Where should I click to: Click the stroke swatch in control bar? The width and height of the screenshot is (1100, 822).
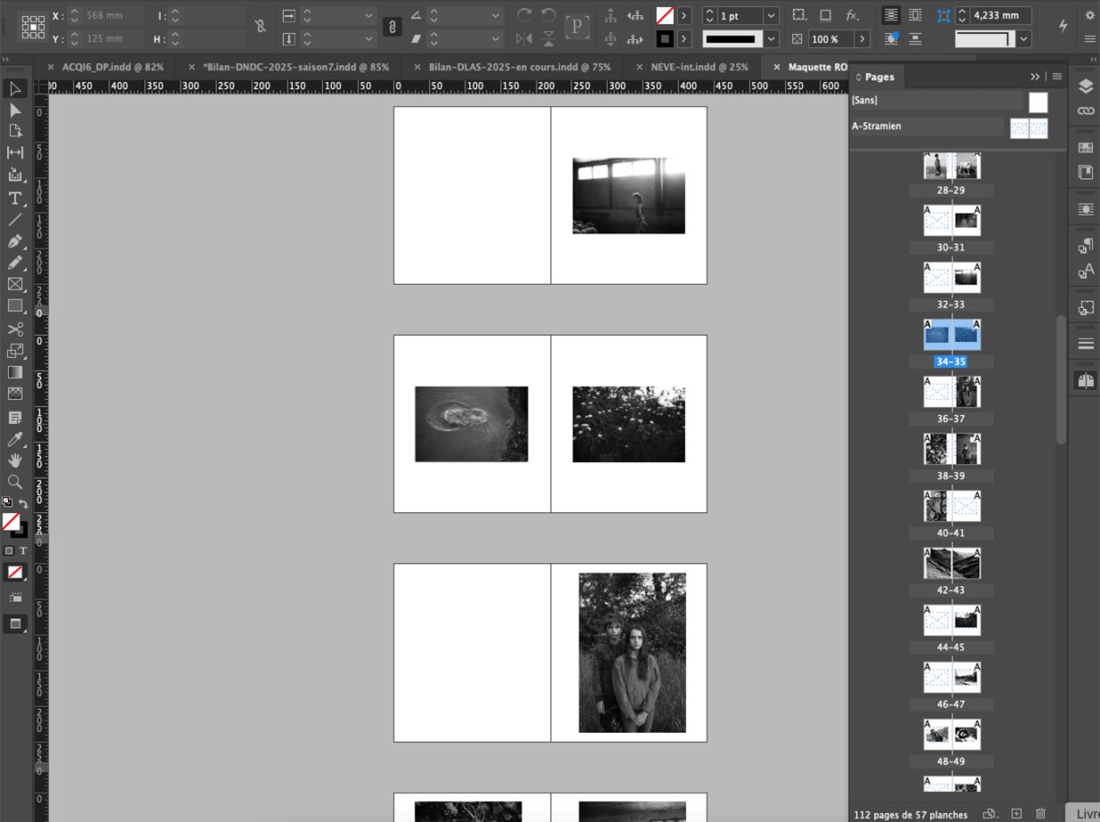pos(665,39)
